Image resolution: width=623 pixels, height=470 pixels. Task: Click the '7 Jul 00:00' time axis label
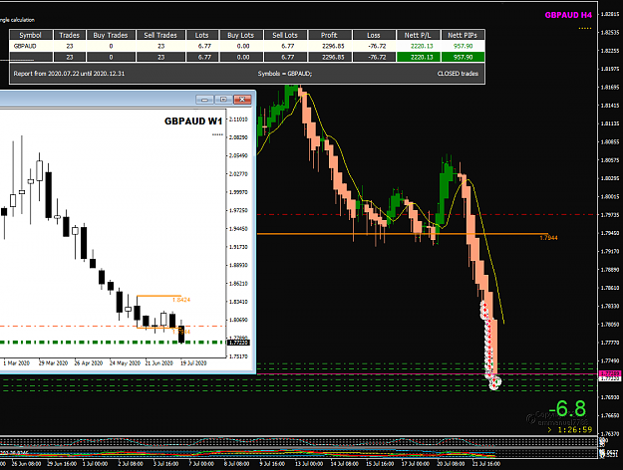[201, 464]
